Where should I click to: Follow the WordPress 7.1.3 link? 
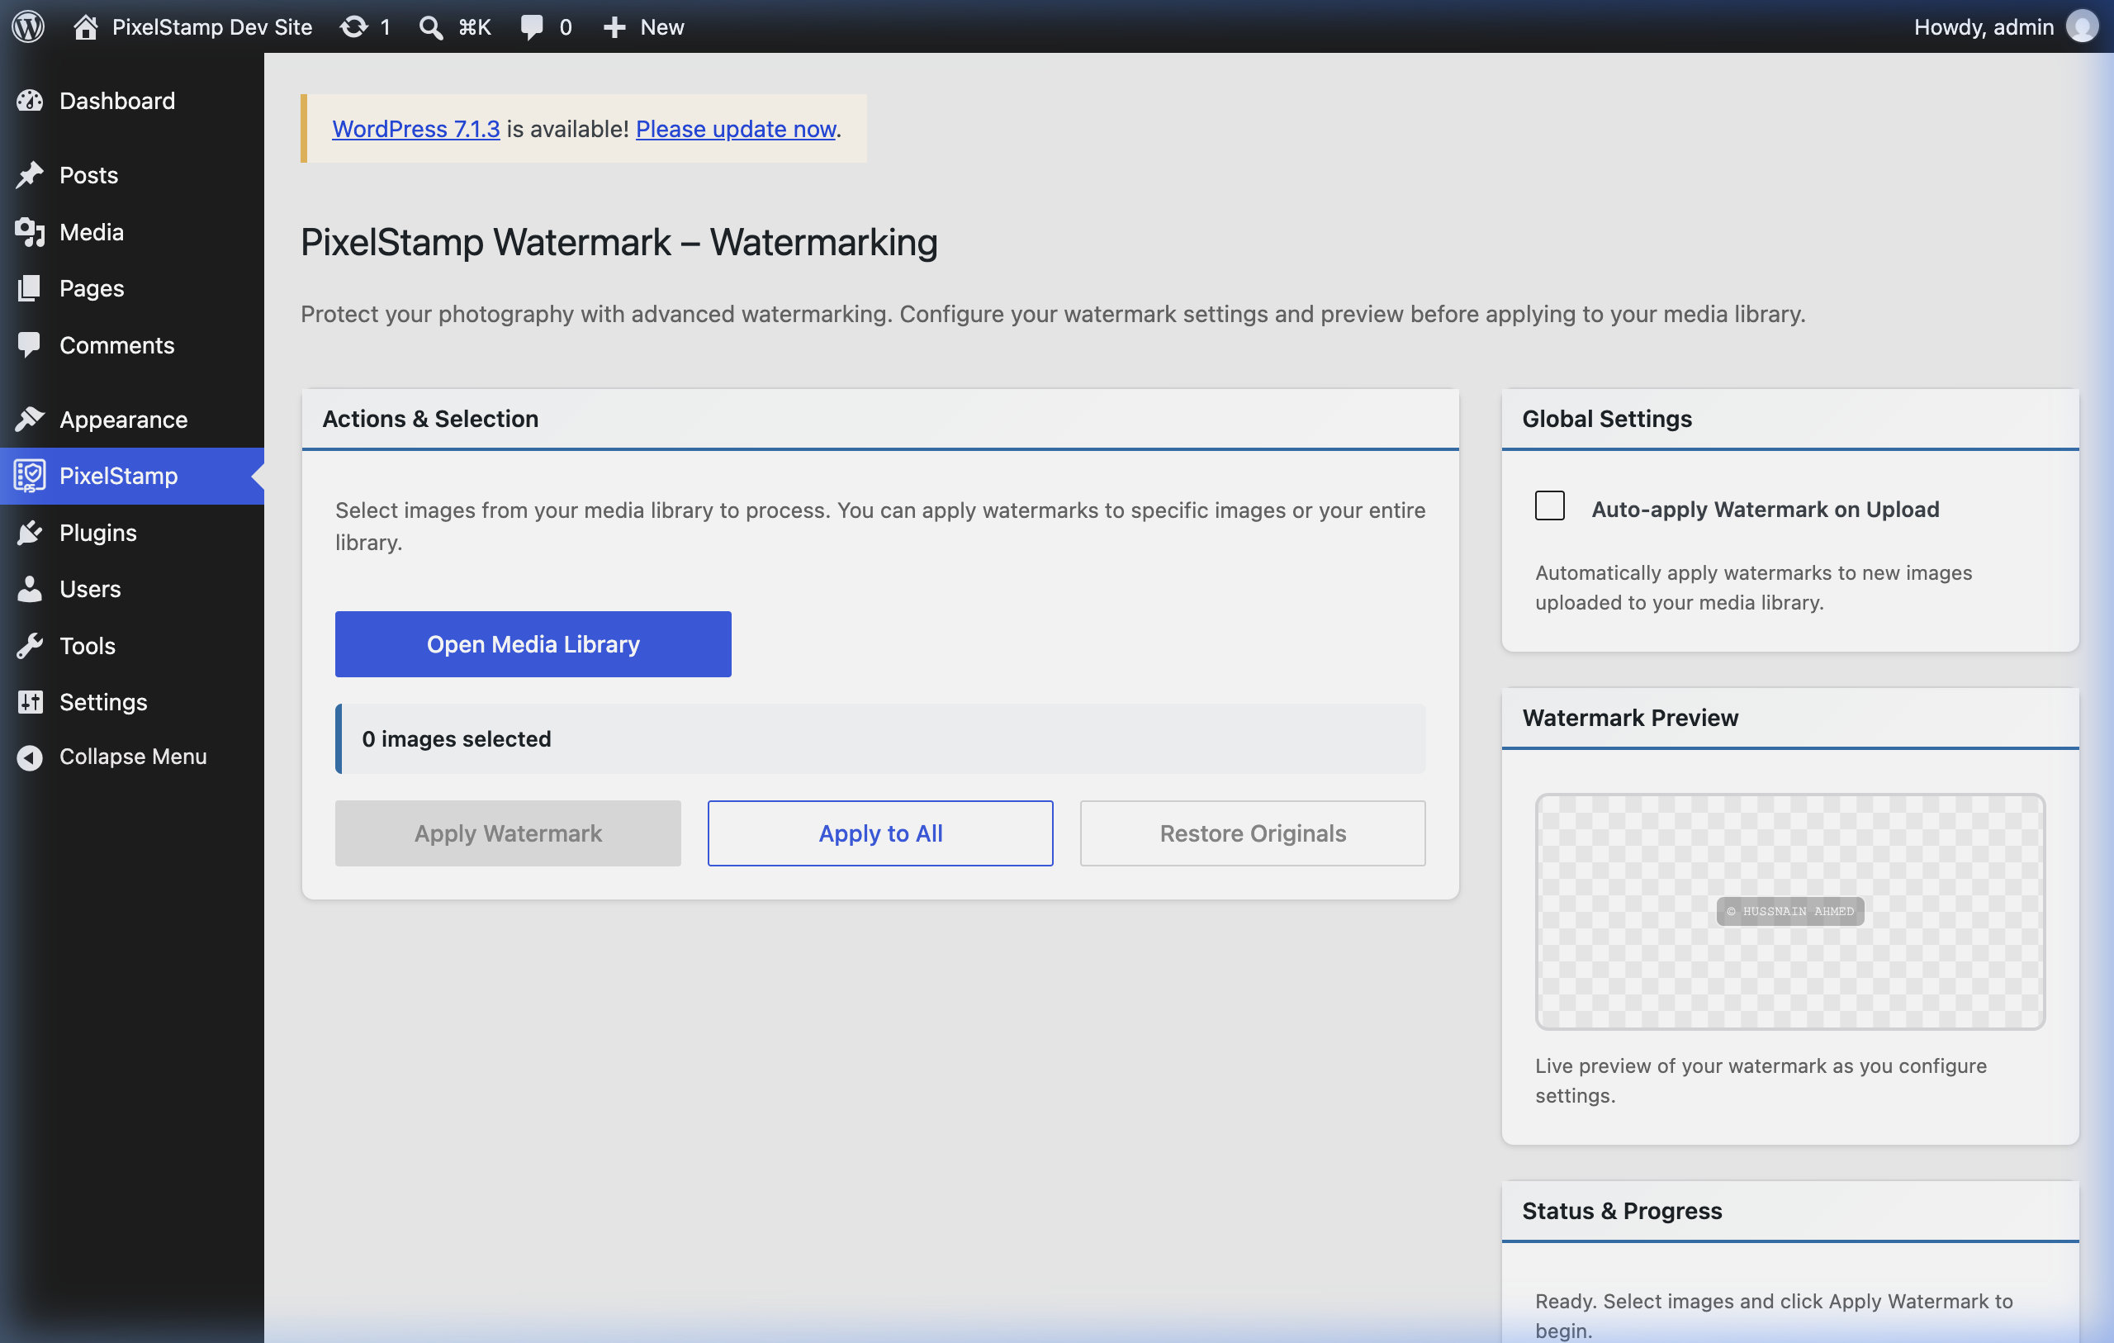pos(416,128)
